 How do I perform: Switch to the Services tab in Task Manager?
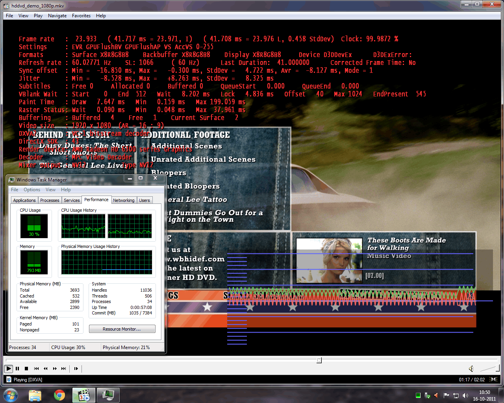(x=72, y=200)
